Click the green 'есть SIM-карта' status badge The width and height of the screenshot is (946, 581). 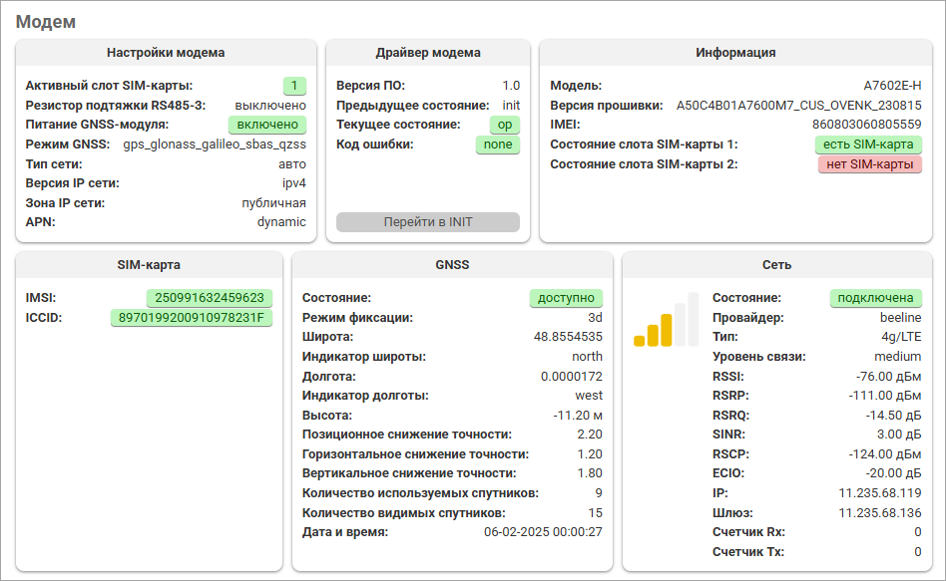click(x=868, y=145)
